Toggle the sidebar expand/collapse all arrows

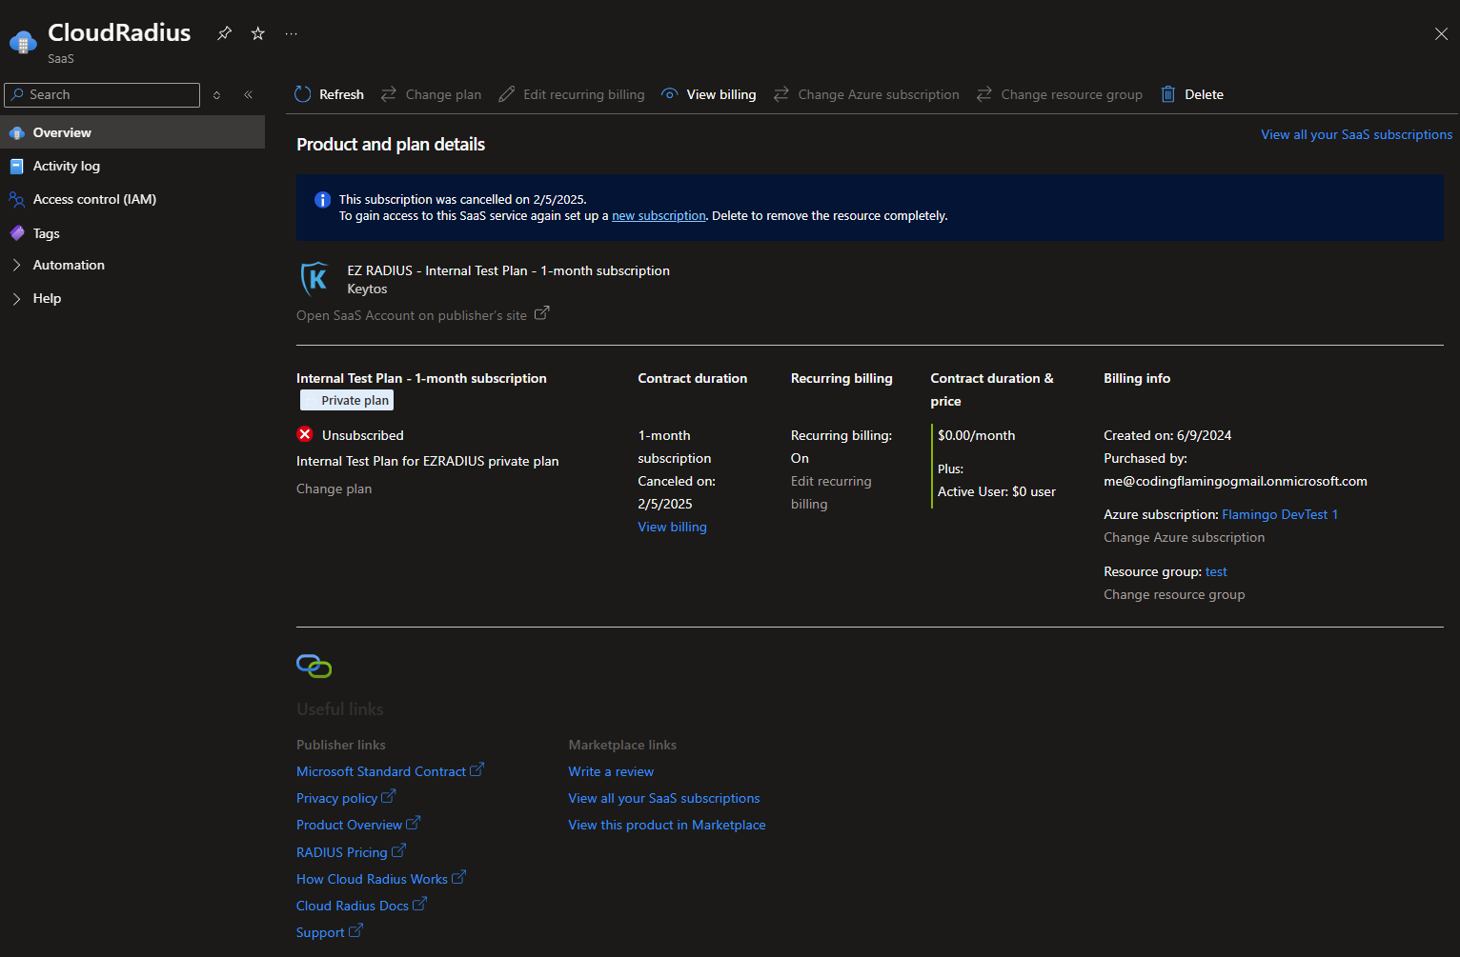click(216, 94)
